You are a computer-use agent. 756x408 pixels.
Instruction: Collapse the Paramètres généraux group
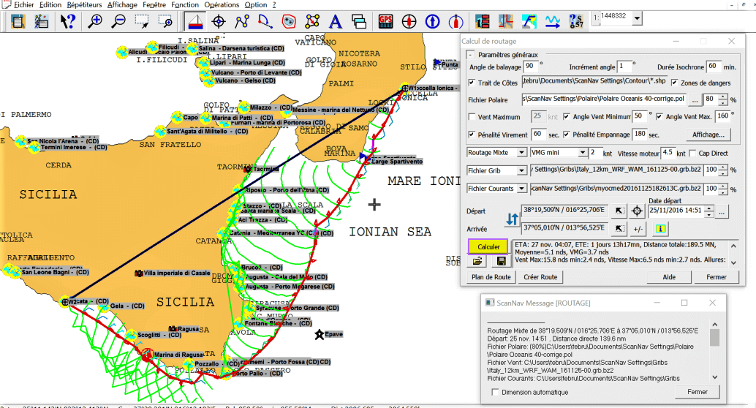tap(471, 55)
